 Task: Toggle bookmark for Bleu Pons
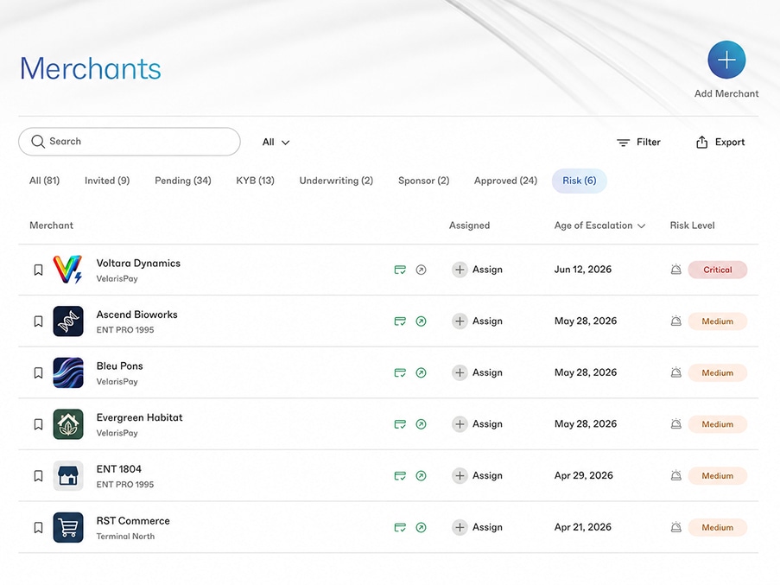click(38, 372)
